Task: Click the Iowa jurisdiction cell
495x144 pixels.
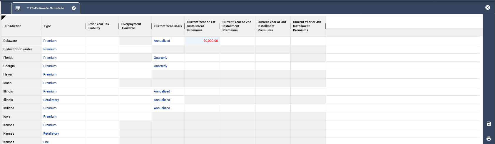Action: (21, 116)
